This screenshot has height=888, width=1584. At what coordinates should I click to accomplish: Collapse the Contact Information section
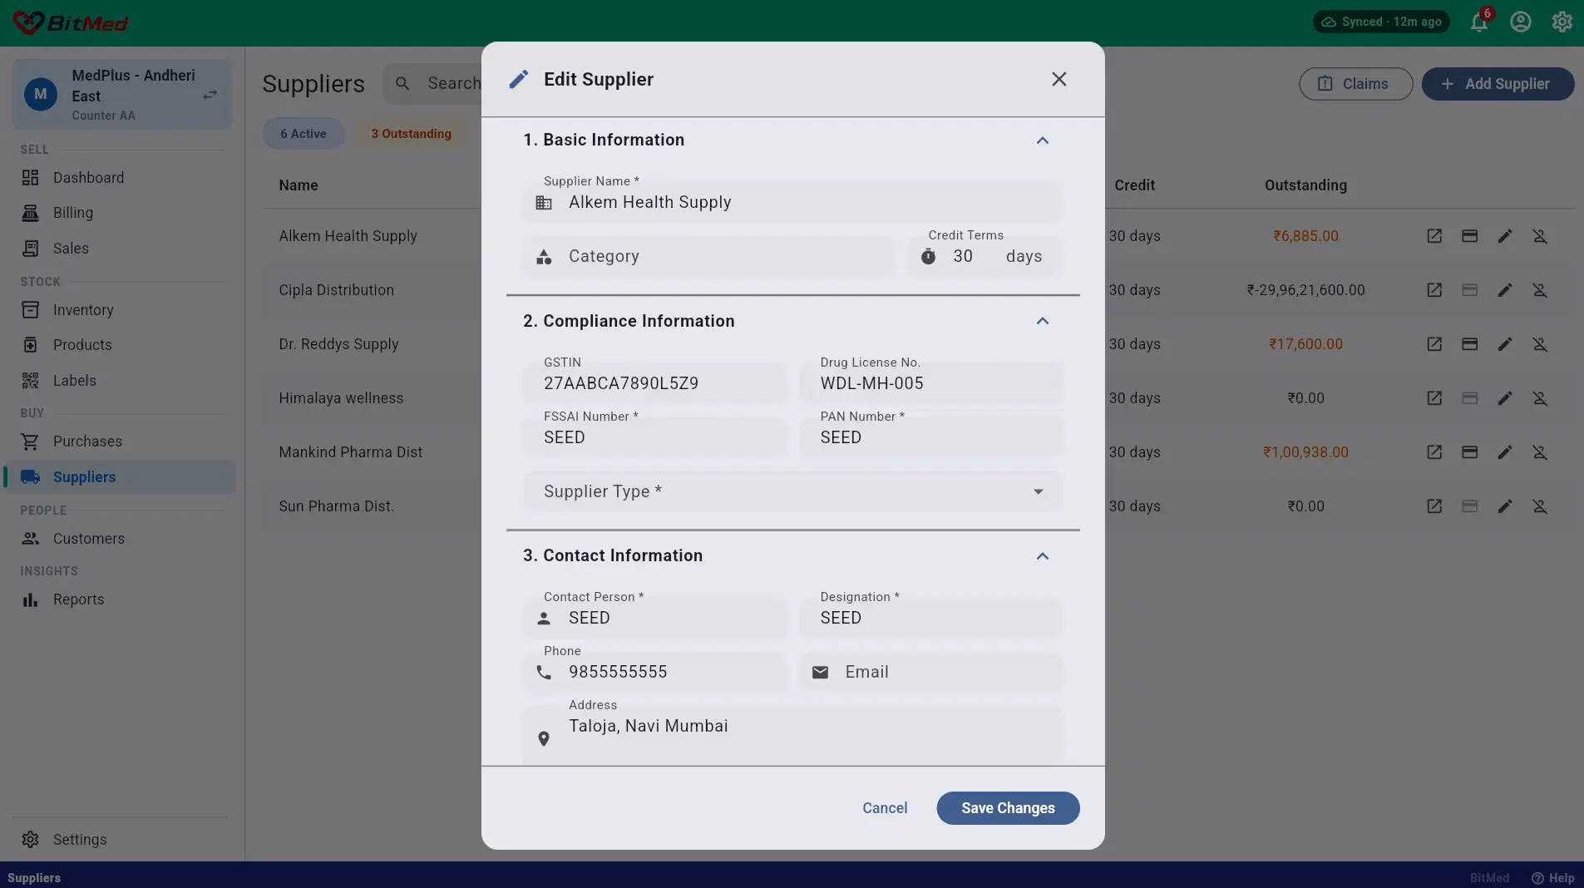coord(1042,556)
